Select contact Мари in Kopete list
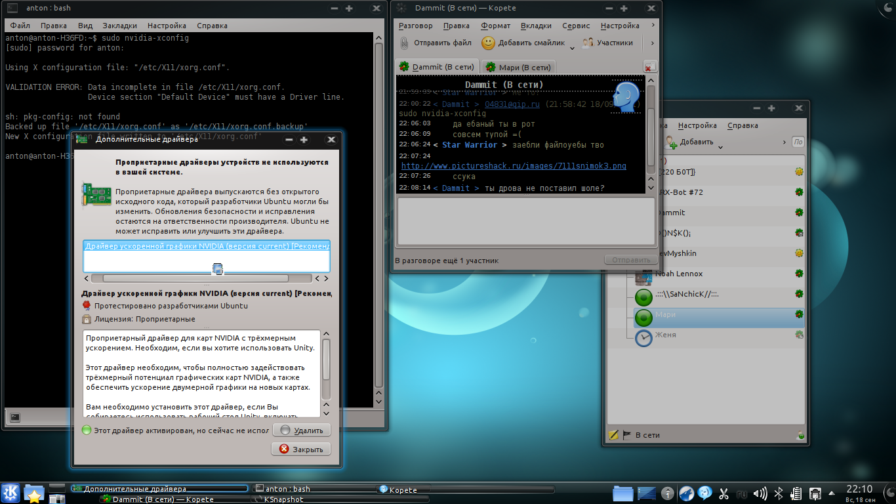Image resolution: width=896 pixels, height=504 pixels. pyautogui.click(x=719, y=317)
